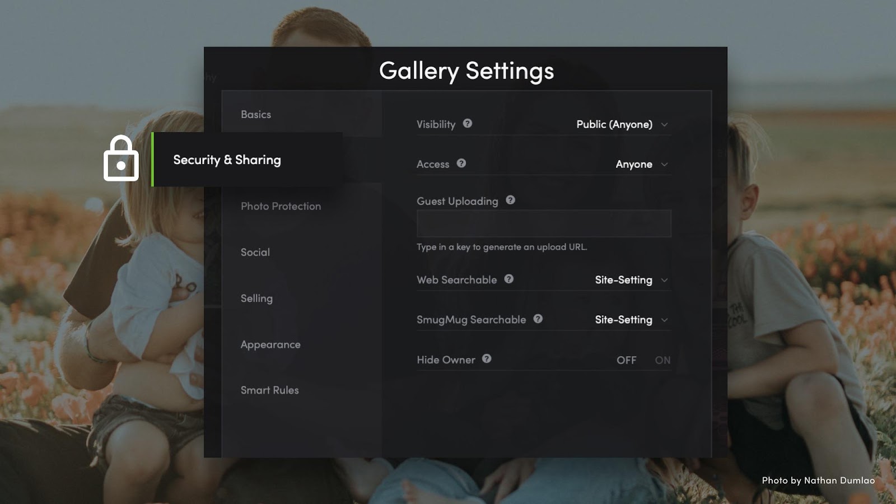
Task: Go to the Selling settings section
Action: (256, 298)
